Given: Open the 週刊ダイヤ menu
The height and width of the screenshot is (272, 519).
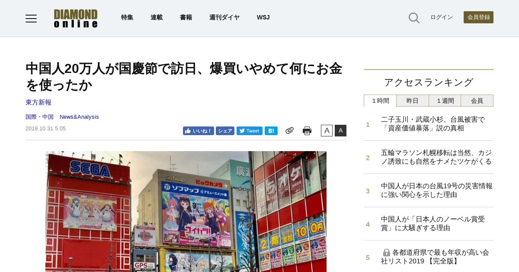Looking at the screenshot, I should click(224, 17).
